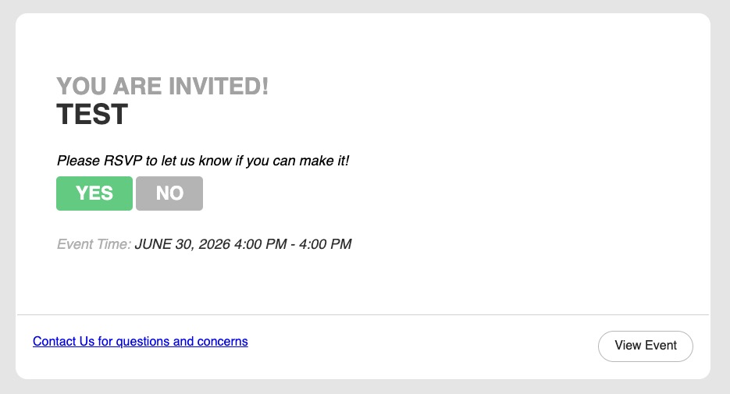Image resolution: width=730 pixels, height=394 pixels.
Task: Open the Contact Us for questions link
Action: 140,342
